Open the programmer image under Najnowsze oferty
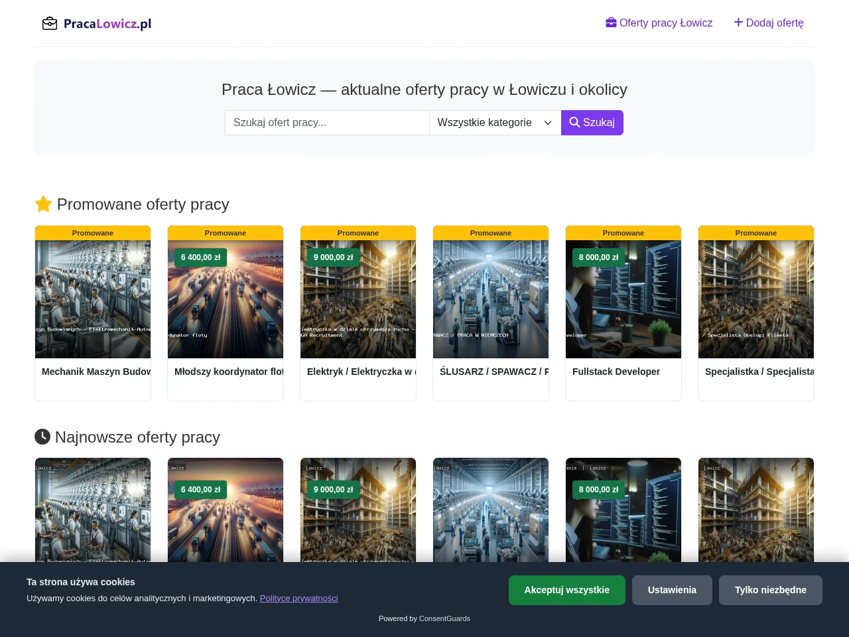Image resolution: width=849 pixels, height=637 pixels. [x=623, y=510]
